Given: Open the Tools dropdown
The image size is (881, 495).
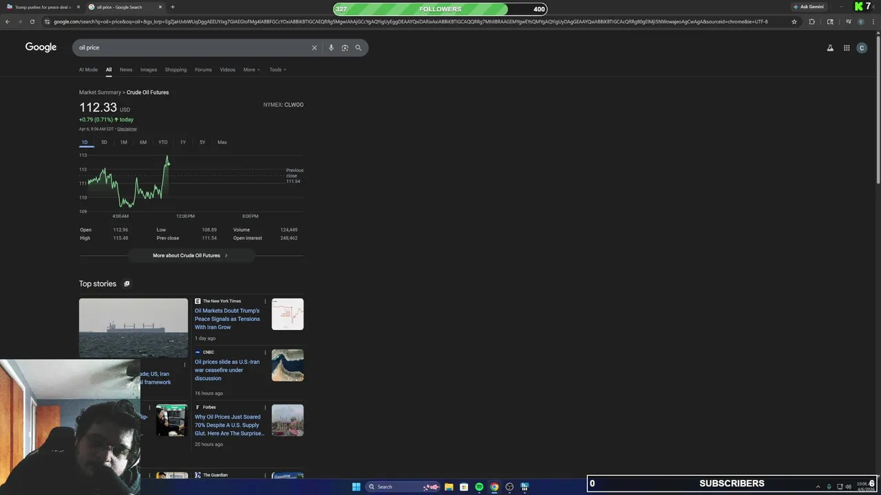Looking at the screenshot, I should click(x=277, y=69).
